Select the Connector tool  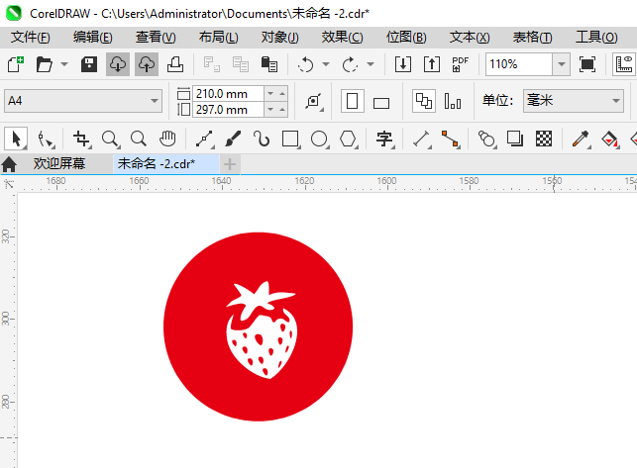(x=450, y=139)
